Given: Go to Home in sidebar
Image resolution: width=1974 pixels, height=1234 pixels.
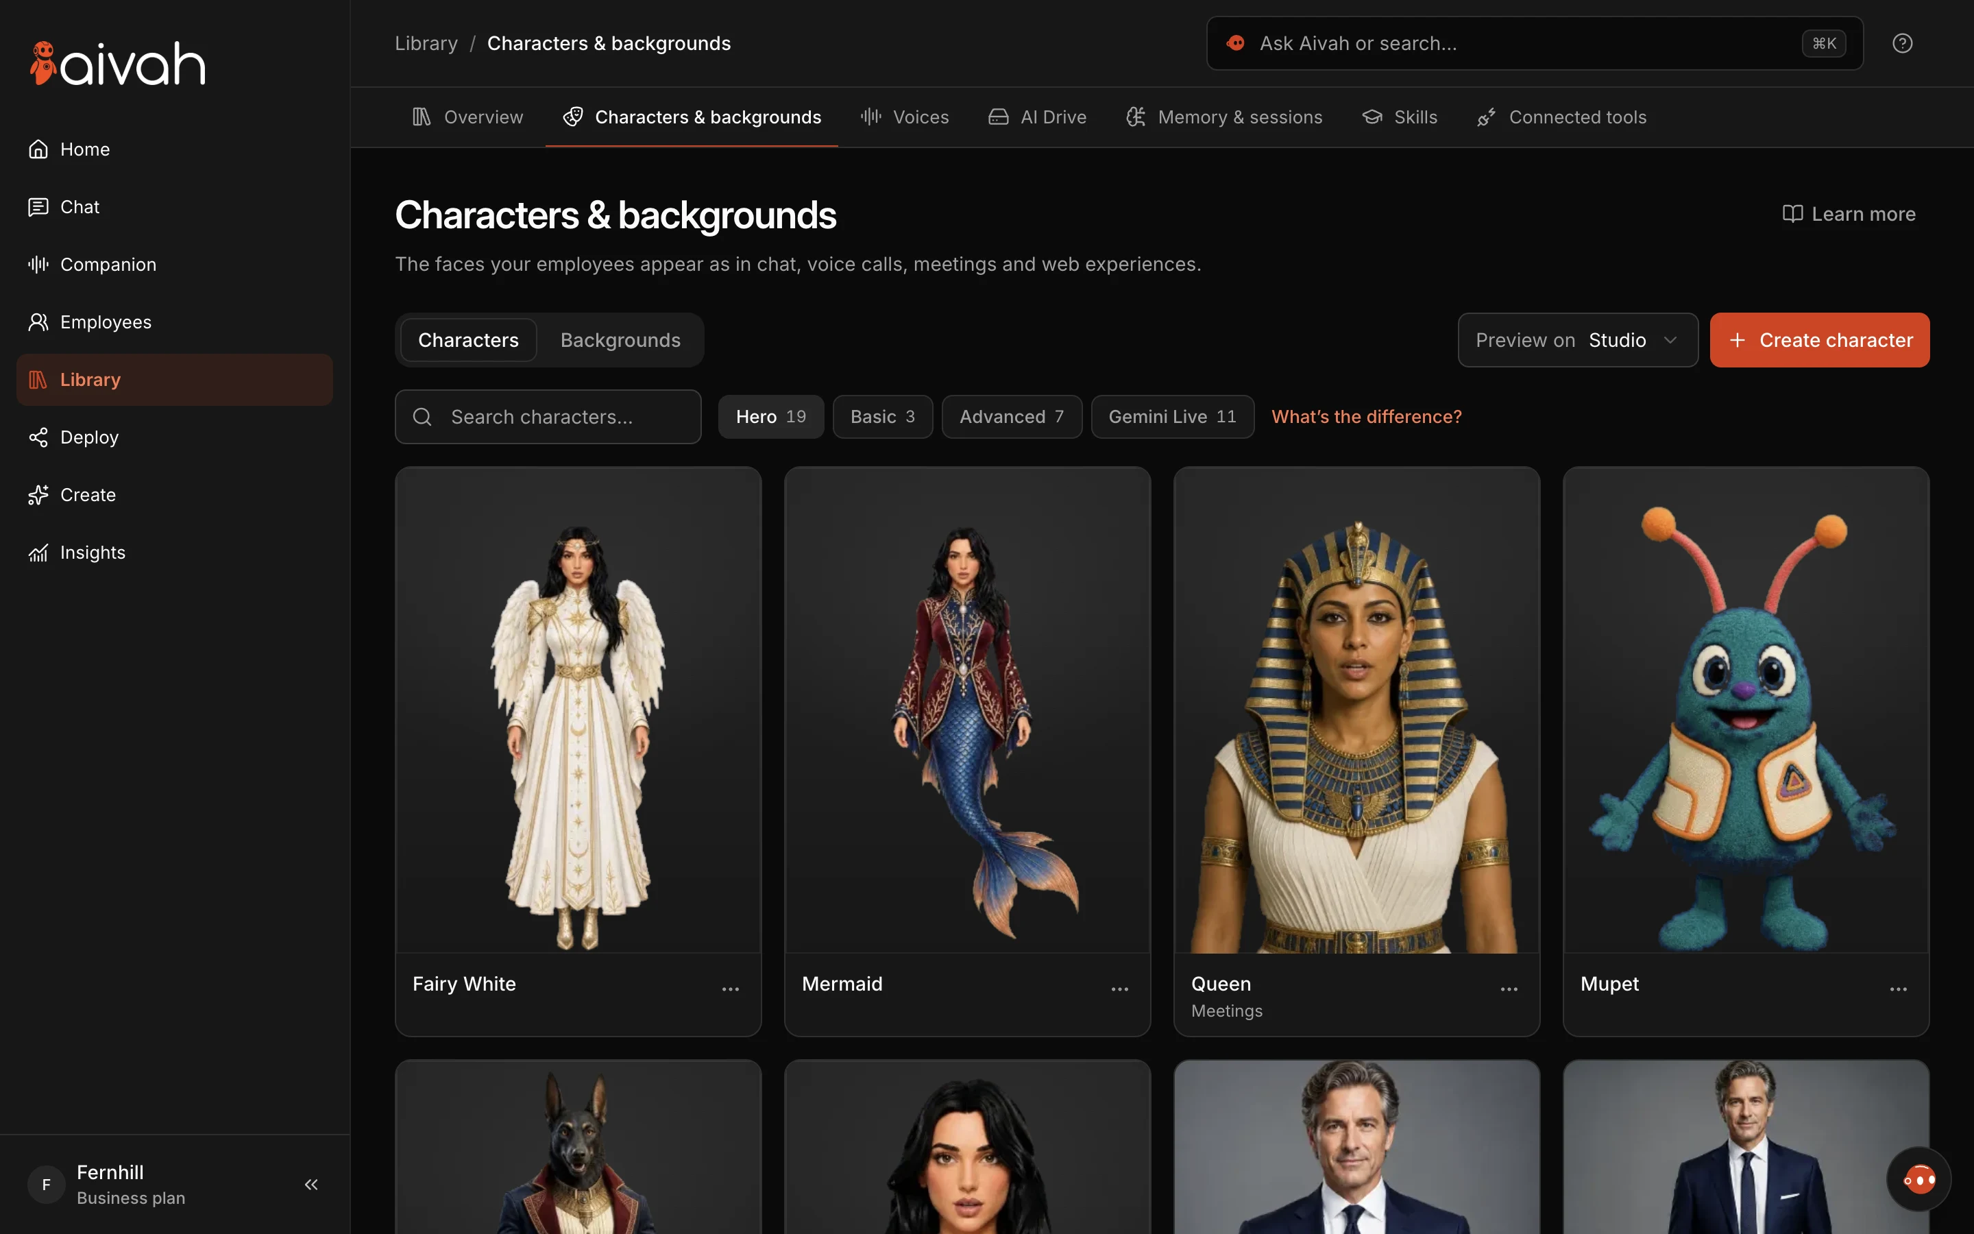Looking at the screenshot, I should 175,149.
